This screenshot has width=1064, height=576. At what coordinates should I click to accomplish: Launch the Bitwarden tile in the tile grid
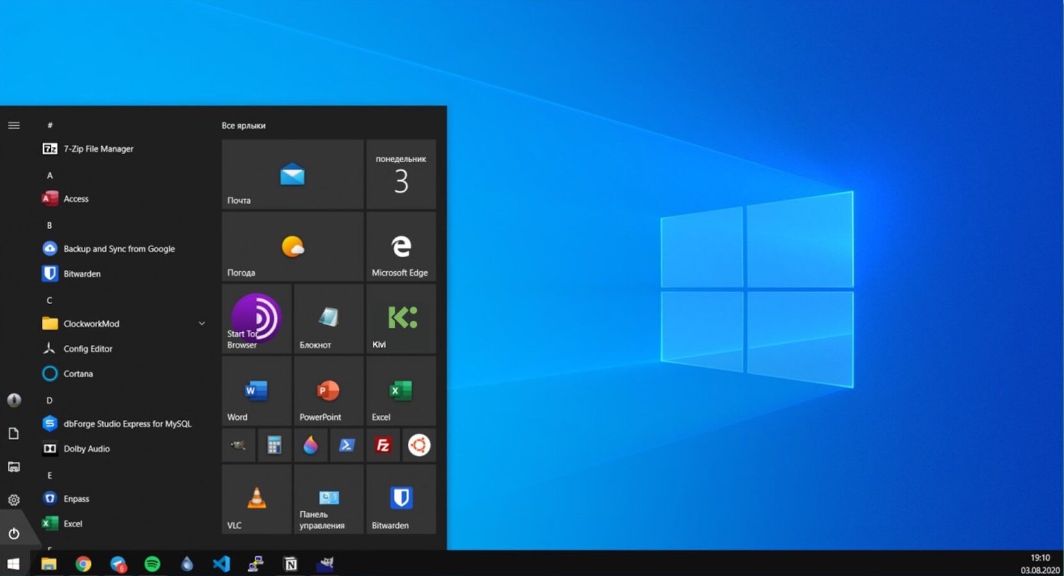pyautogui.click(x=401, y=499)
